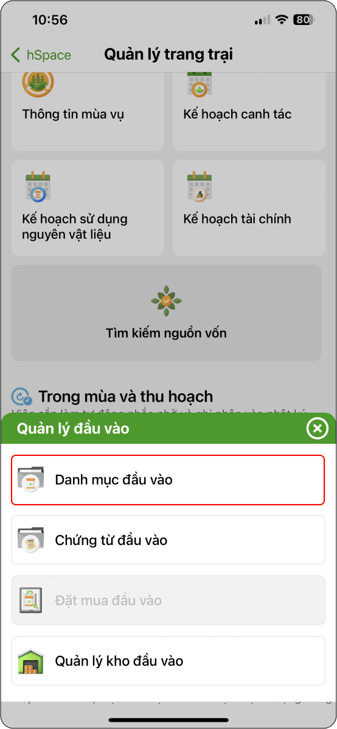
Task: Tap the Kế hoạch canh tác calendar icon
Action: tap(199, 84)
